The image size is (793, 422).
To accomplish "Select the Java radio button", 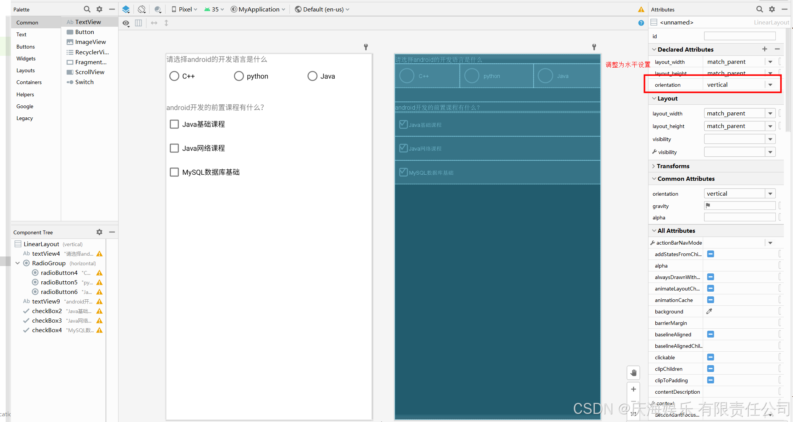I will click(312, 76).
